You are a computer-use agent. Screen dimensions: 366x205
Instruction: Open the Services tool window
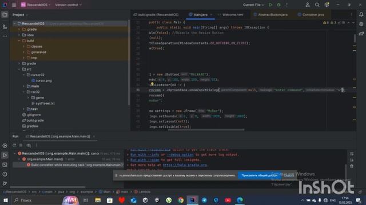(x=5, y=146)
